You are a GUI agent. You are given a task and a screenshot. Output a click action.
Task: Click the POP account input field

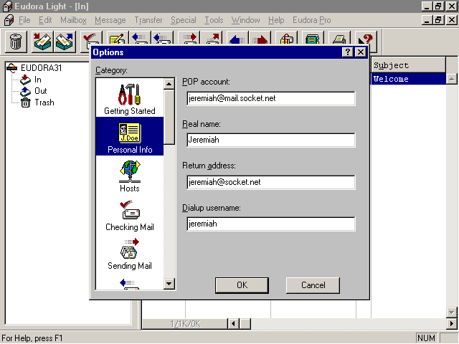coord(271,98)
